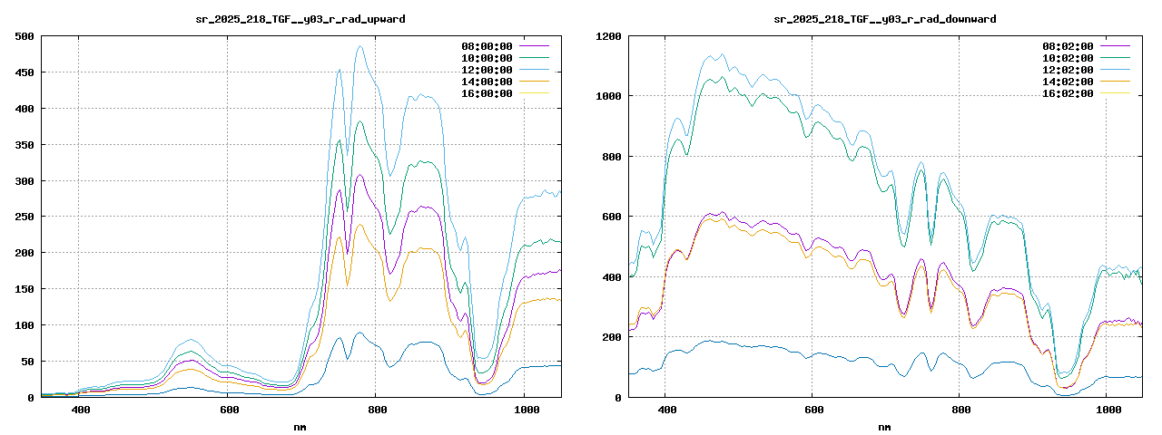
Task: Click the title sr_2025_218_TGF__y03_r_rad_upward
Action: coord(300,19)
